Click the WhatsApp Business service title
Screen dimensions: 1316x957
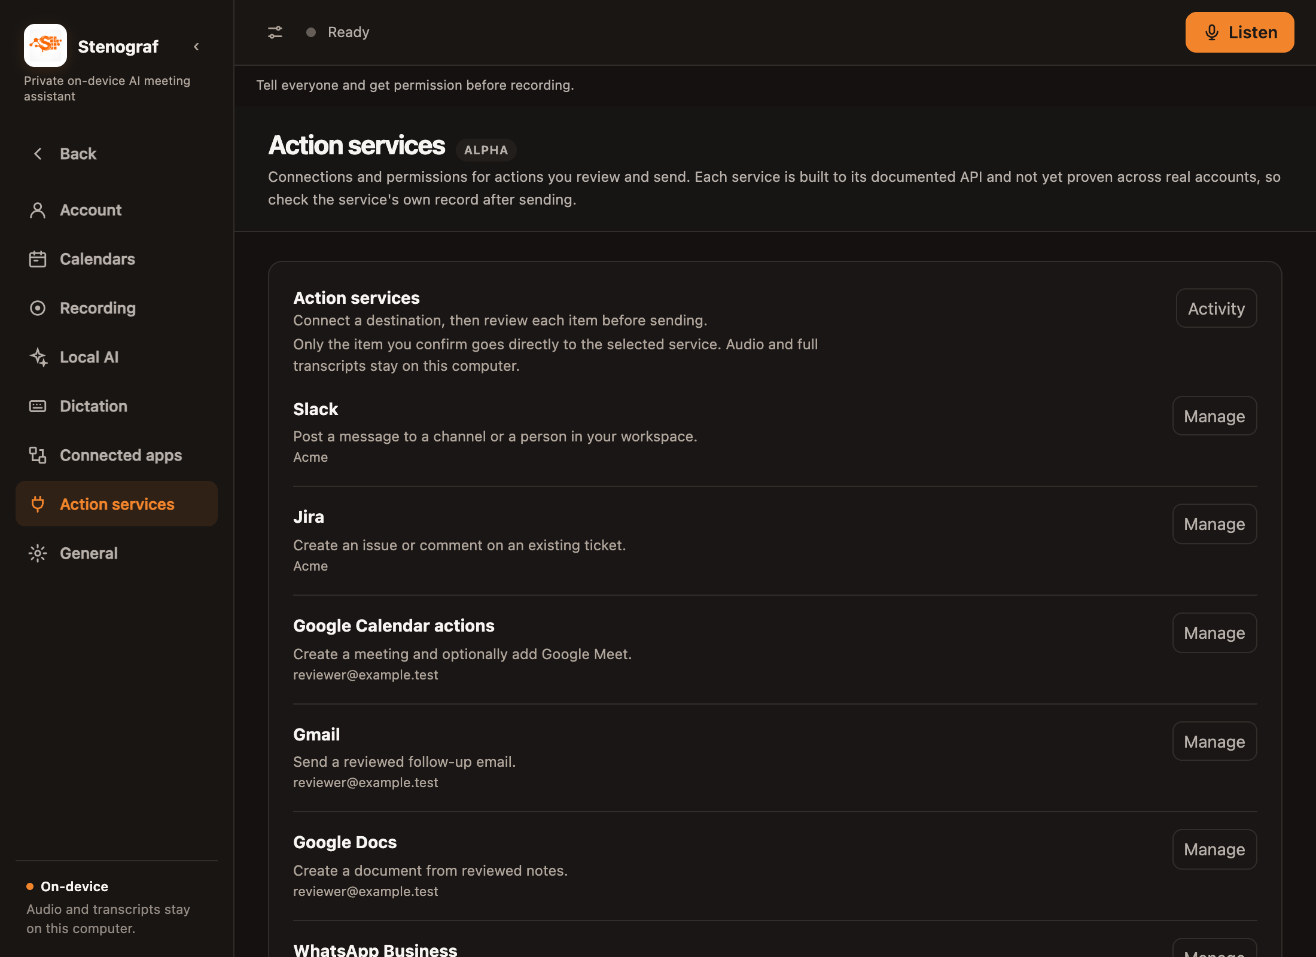[x=375, y=950]
